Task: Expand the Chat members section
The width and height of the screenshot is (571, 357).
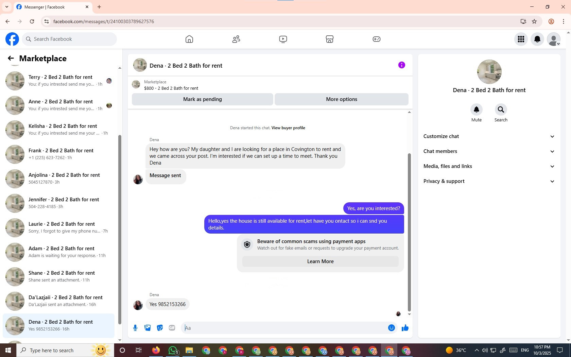Action: tap(489, 151)
